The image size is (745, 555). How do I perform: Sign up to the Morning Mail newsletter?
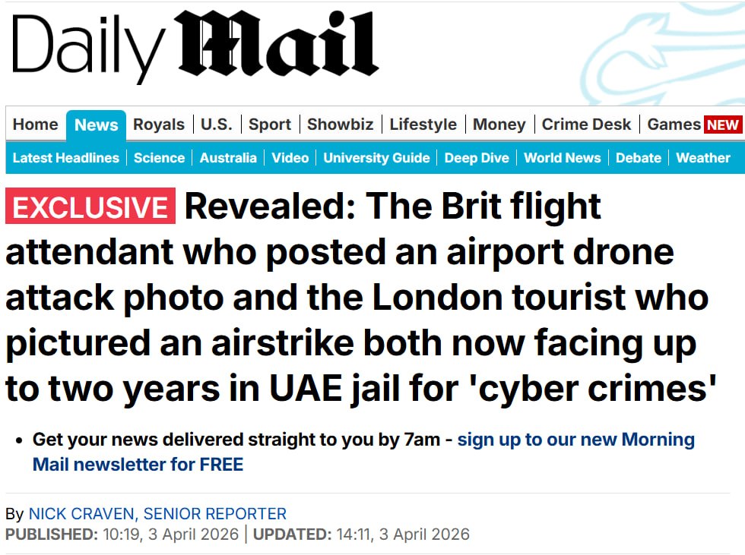[575, 440]
